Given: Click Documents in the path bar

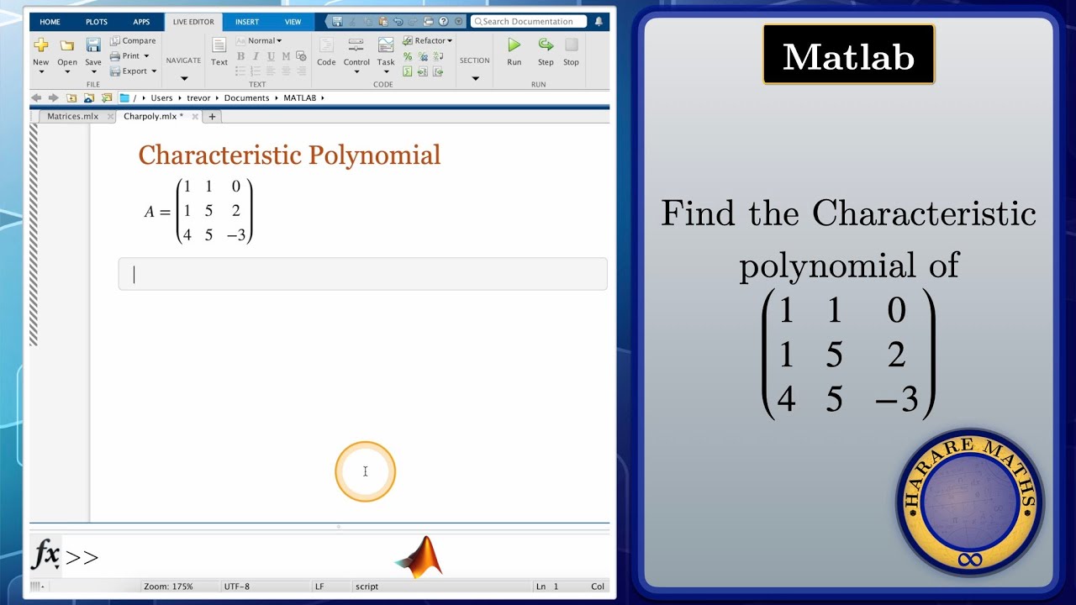Looking at the screenshot, I should tap(246, 97).
